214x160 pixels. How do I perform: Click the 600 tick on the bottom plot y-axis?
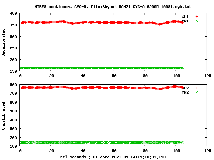tap(13, 102)
